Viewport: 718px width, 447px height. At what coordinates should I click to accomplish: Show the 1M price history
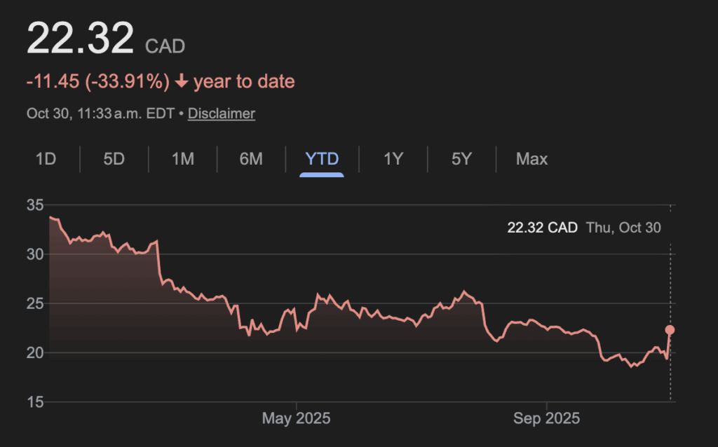click(x=182, y=159)
